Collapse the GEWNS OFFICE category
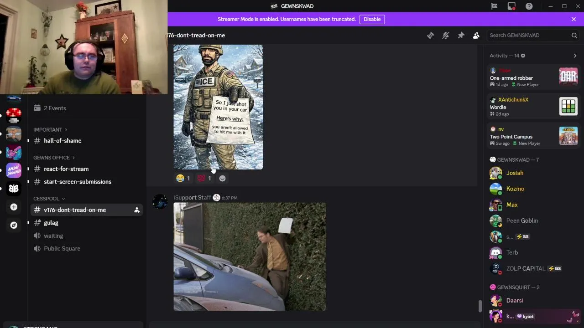Viewport: 584px width, 328px height. (x=54, y=157)
